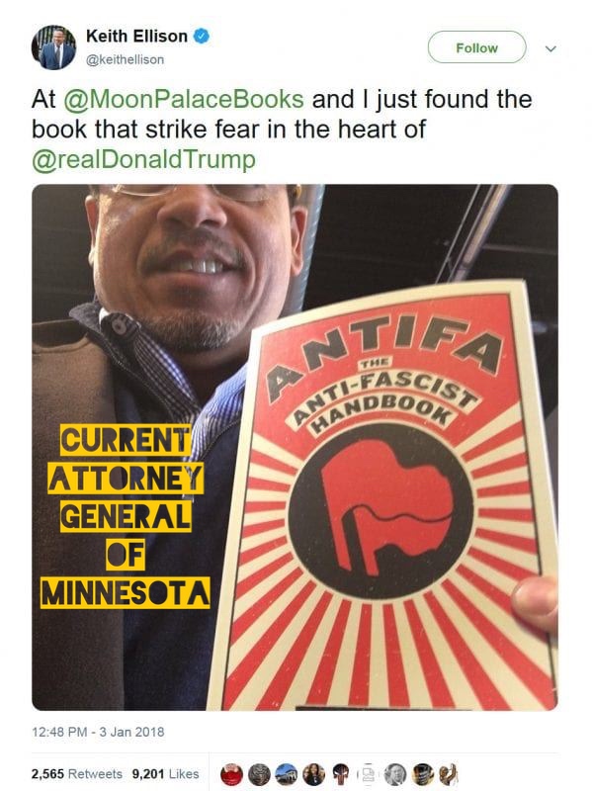View the 2,565 Retweets list
The width and height of the screenshot is (592, 791).
click(x=77, y=774)
